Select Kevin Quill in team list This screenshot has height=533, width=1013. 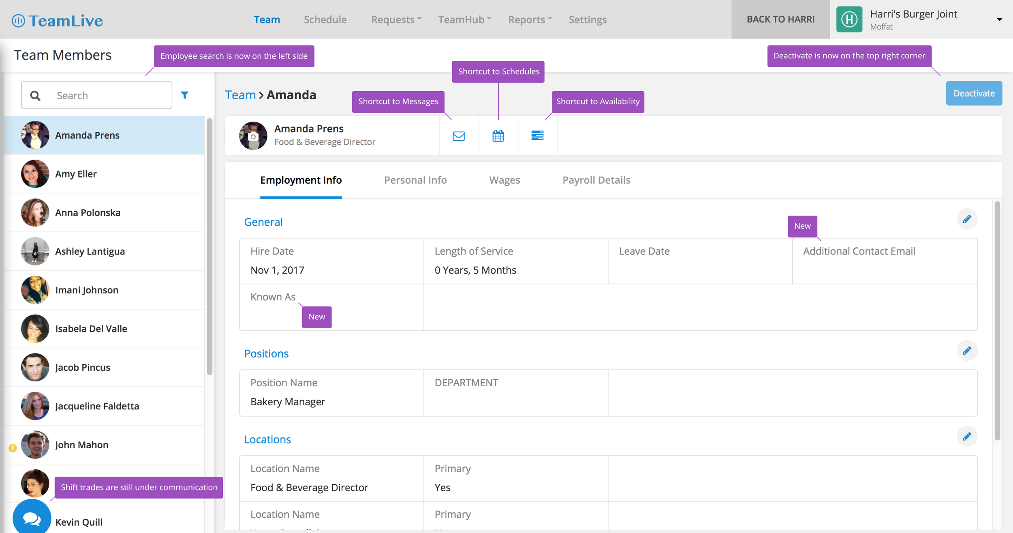coord(104,519)
